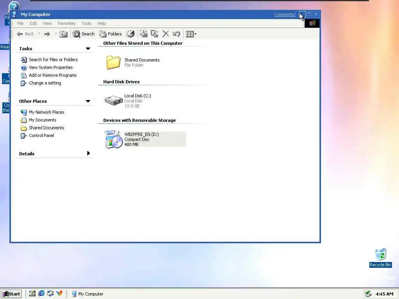Open Shared Documents in Other Places
This screenshot has width=399, height=299.
46,128
